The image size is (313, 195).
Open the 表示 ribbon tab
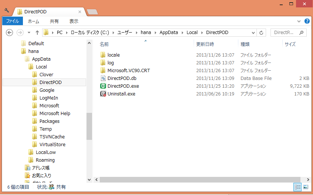[74, 21]
